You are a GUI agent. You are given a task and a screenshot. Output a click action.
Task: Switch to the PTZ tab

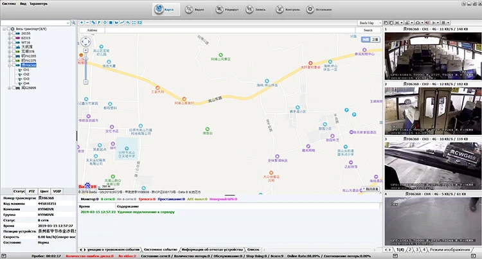(31, 191)
